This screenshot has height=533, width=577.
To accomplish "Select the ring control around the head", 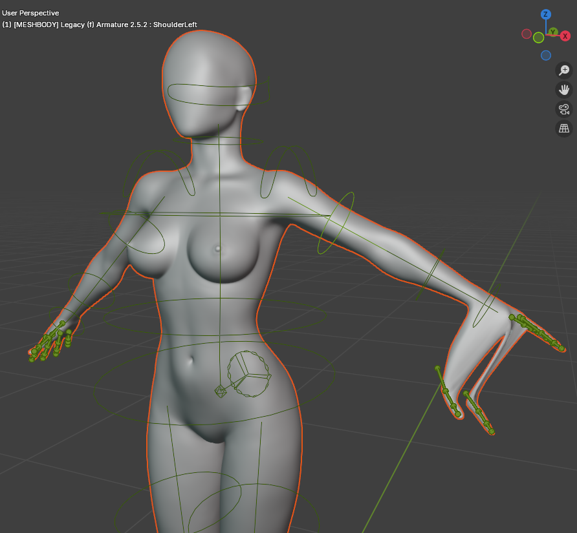I will pos(175,92).
